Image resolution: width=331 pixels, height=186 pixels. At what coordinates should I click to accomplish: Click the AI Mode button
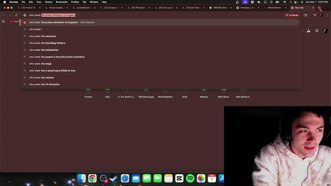click(x=292, y=15)
